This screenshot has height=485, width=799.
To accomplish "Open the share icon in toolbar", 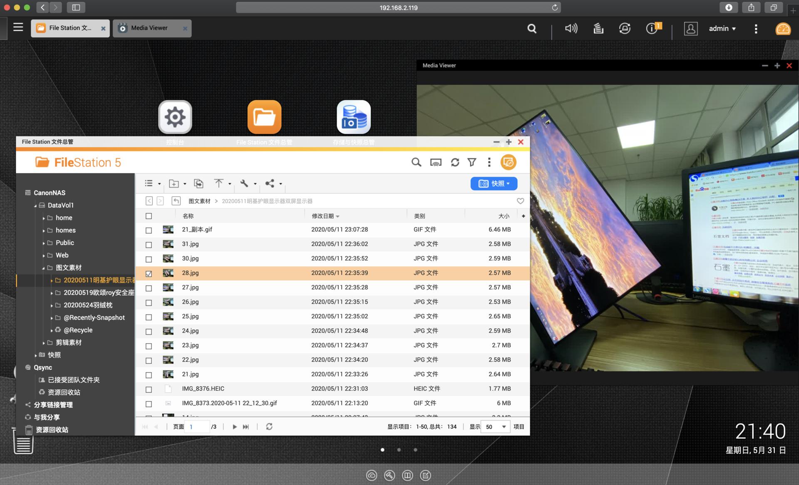I will (270, 183).
